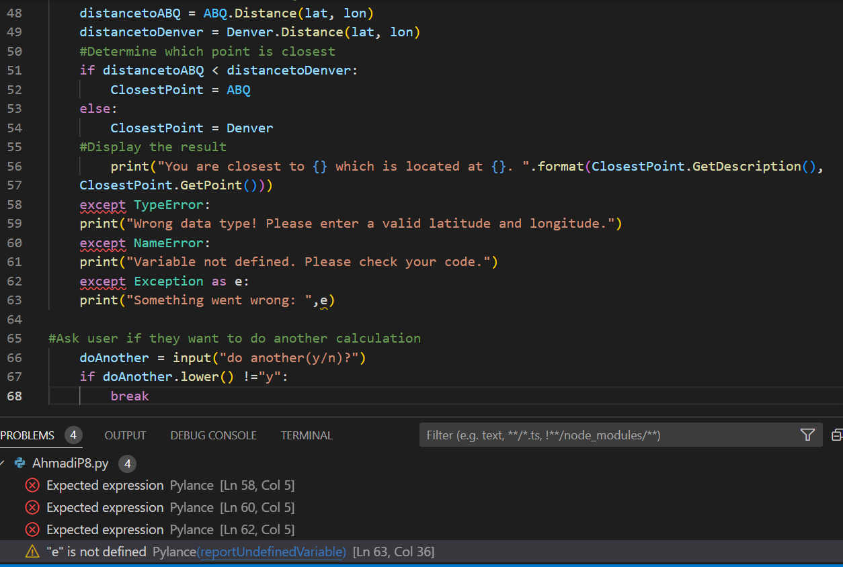Collapse the AhmadiP8.py problems group
This screenshot has height=567, width=843.
click(3, 463)
